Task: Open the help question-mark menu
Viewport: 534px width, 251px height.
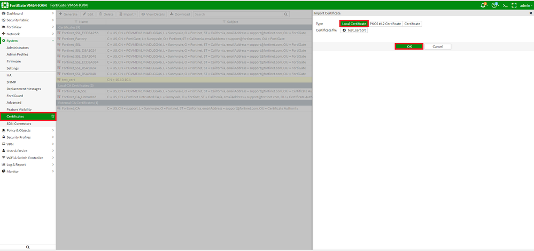Action: point(495,5)
